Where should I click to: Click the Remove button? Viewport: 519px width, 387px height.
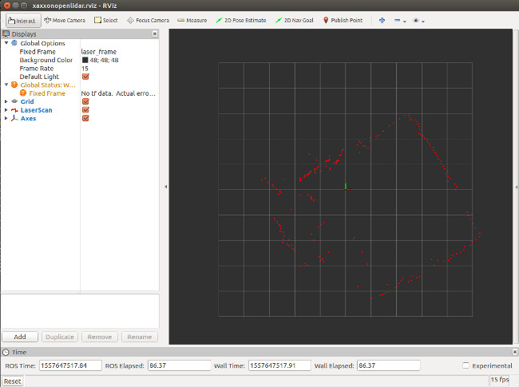click(x=100, y=337)
